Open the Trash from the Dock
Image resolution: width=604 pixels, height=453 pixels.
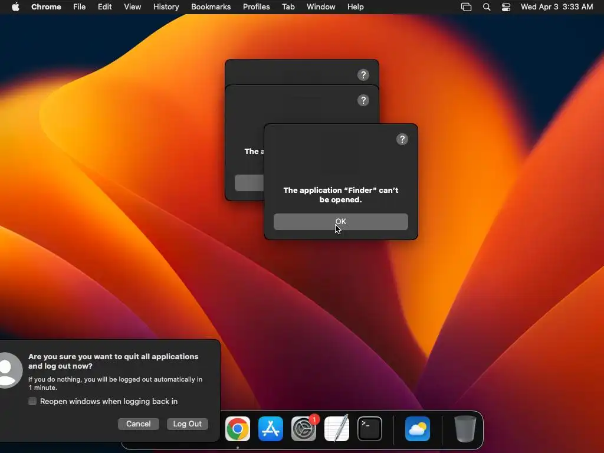(465, 429)
